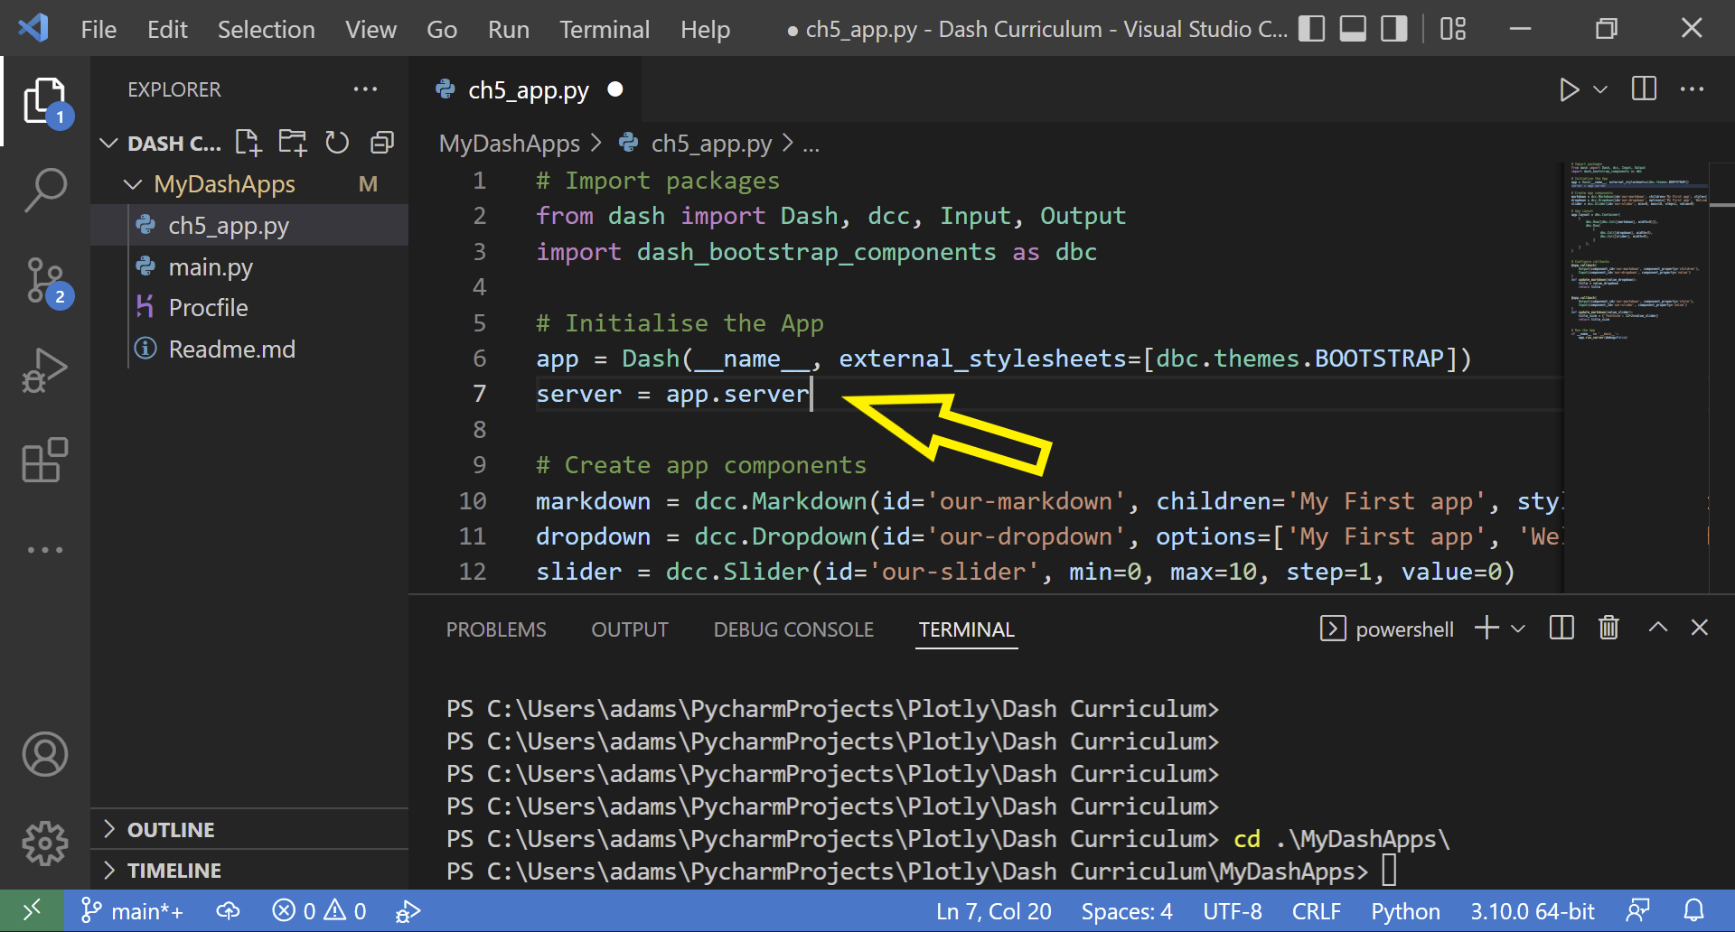Refresh the Explorer file tree

pos(337,143)
